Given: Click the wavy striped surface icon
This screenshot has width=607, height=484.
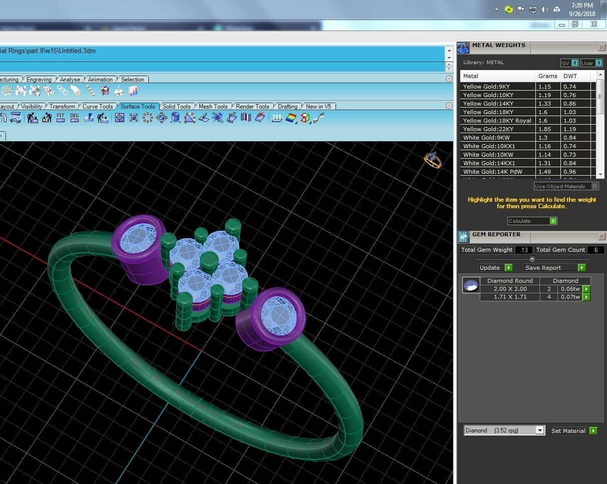Looking at the screenshot, I should click(x=16, y=118).
